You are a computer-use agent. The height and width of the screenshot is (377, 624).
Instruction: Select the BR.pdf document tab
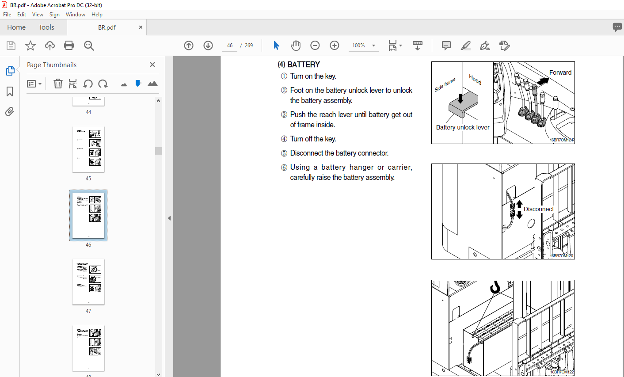[x=107, y=27]
